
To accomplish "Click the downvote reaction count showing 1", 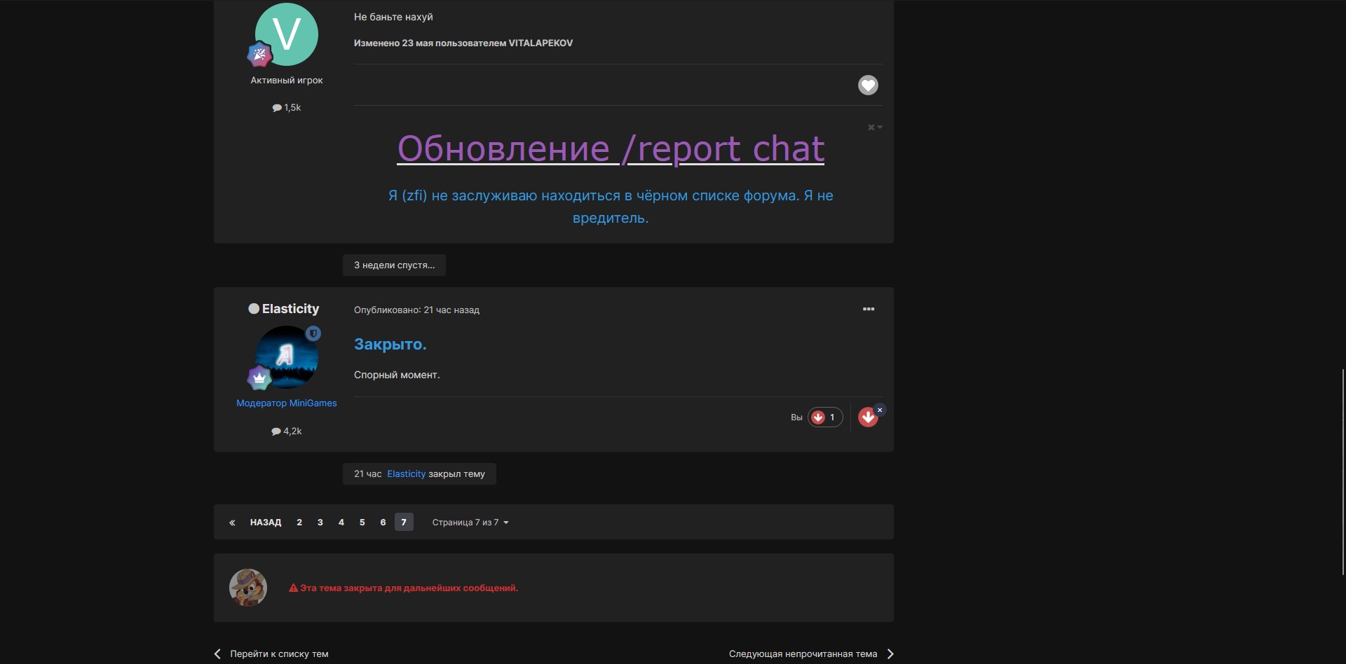I will [825, 417].
